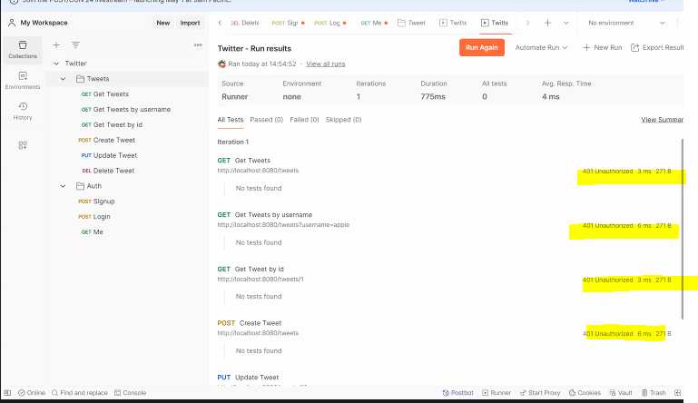
Task: Open the Collections sidebar panel
Action: pos(23,49)
